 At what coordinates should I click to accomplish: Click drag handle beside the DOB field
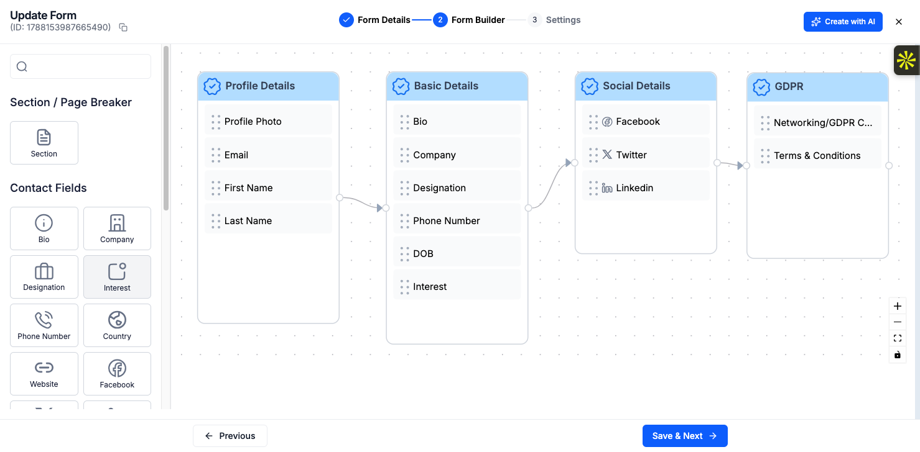pos(404,254)
